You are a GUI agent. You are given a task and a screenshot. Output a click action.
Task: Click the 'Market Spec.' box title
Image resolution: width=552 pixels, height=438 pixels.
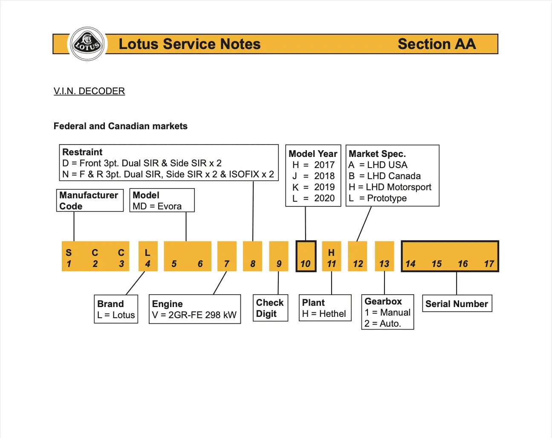coord(377,154)
